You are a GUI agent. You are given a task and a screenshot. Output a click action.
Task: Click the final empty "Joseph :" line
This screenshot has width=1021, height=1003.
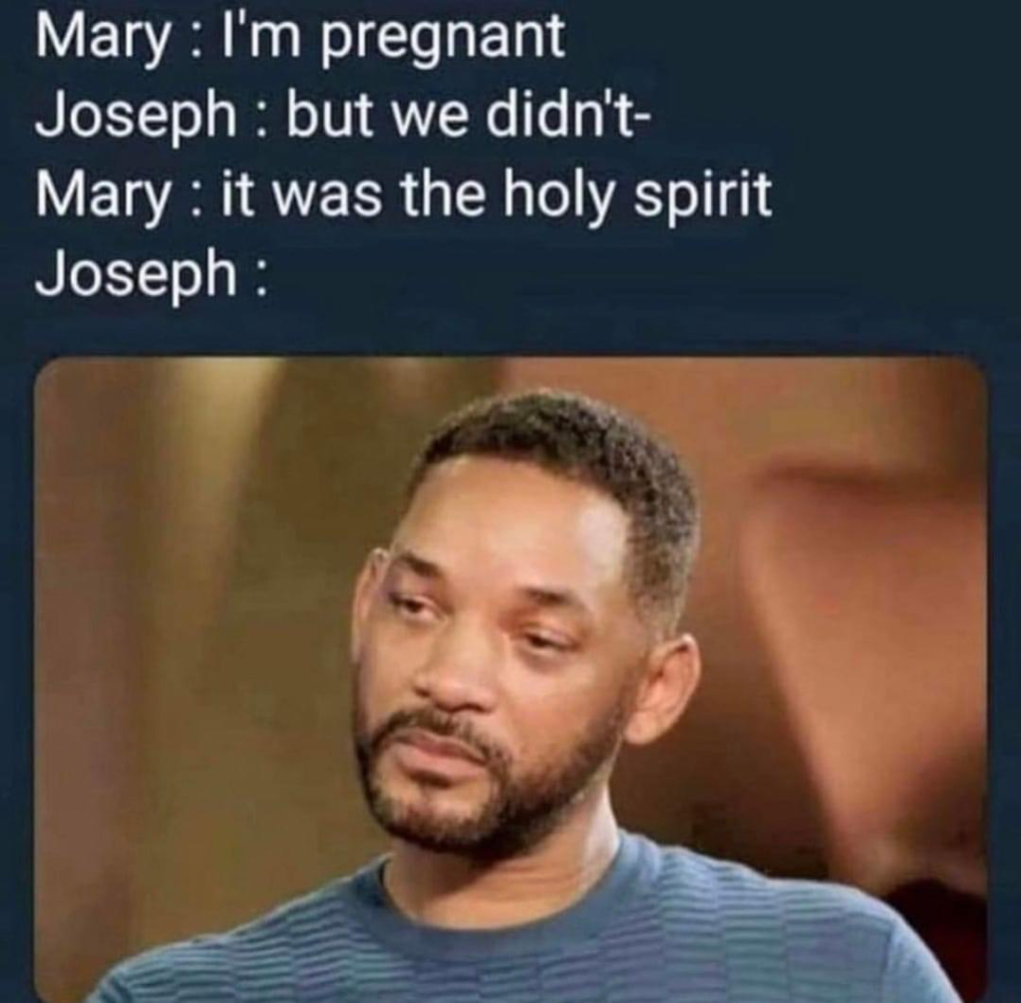click(152, 274)
